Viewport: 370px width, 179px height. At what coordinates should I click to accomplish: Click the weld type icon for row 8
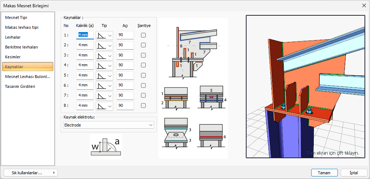click(x=101, y=106)
